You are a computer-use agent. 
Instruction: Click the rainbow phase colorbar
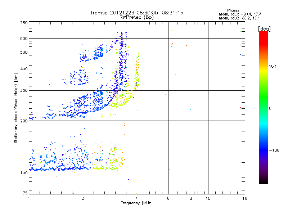click(x=264, y=107)
